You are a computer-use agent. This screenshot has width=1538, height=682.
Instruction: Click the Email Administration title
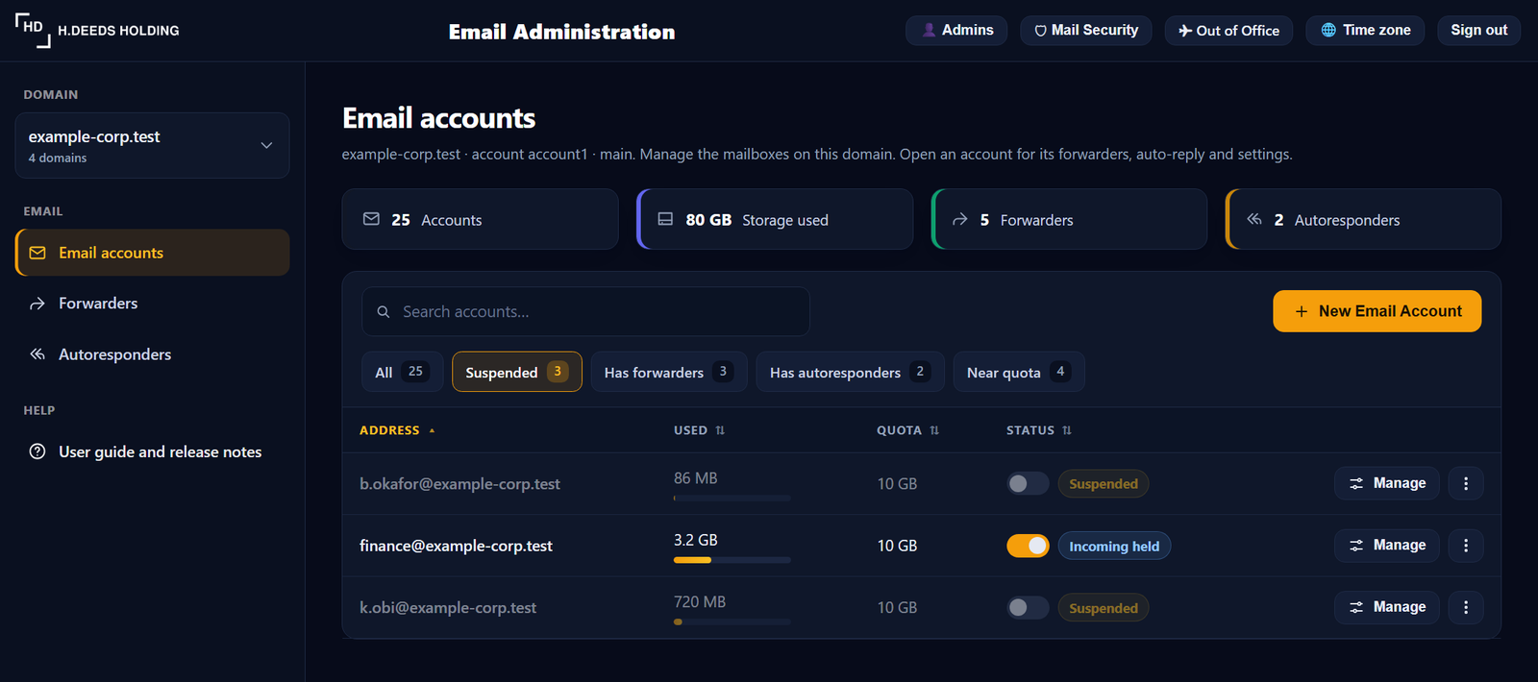[561, 32]
